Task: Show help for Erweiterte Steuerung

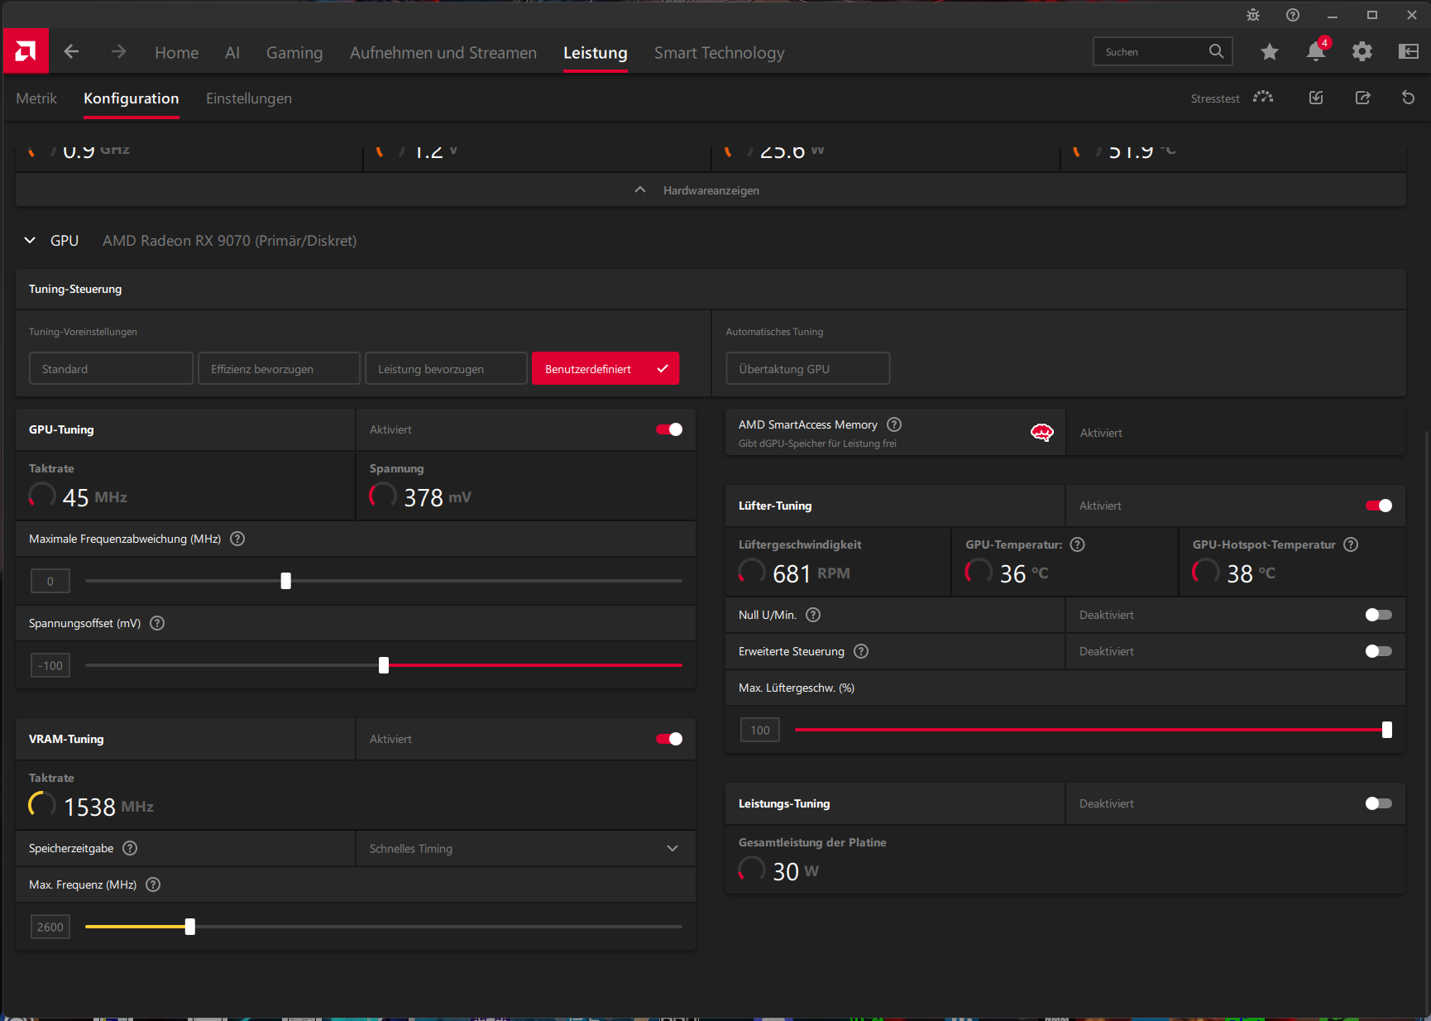Action: coord(861,651)
